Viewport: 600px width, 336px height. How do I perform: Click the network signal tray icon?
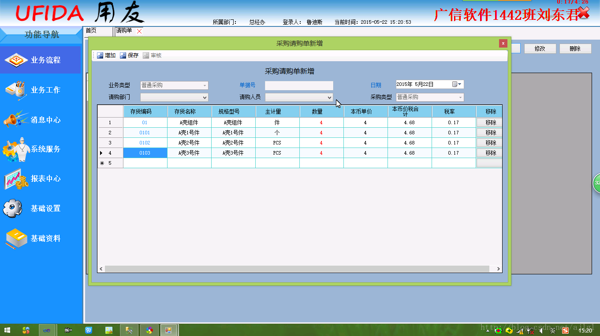click(x=520, y=331)
